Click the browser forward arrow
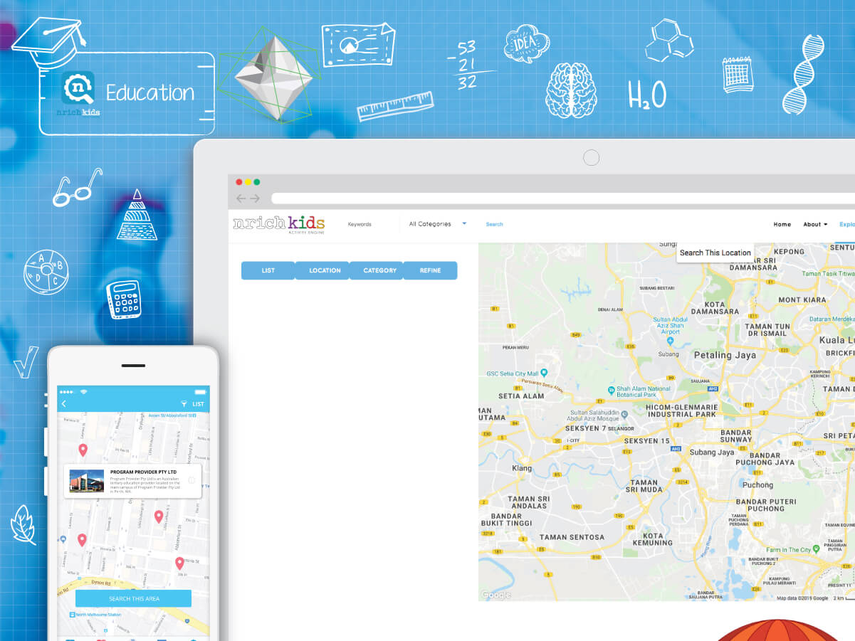This screenshot has height=641, width=855. (255, 198)
